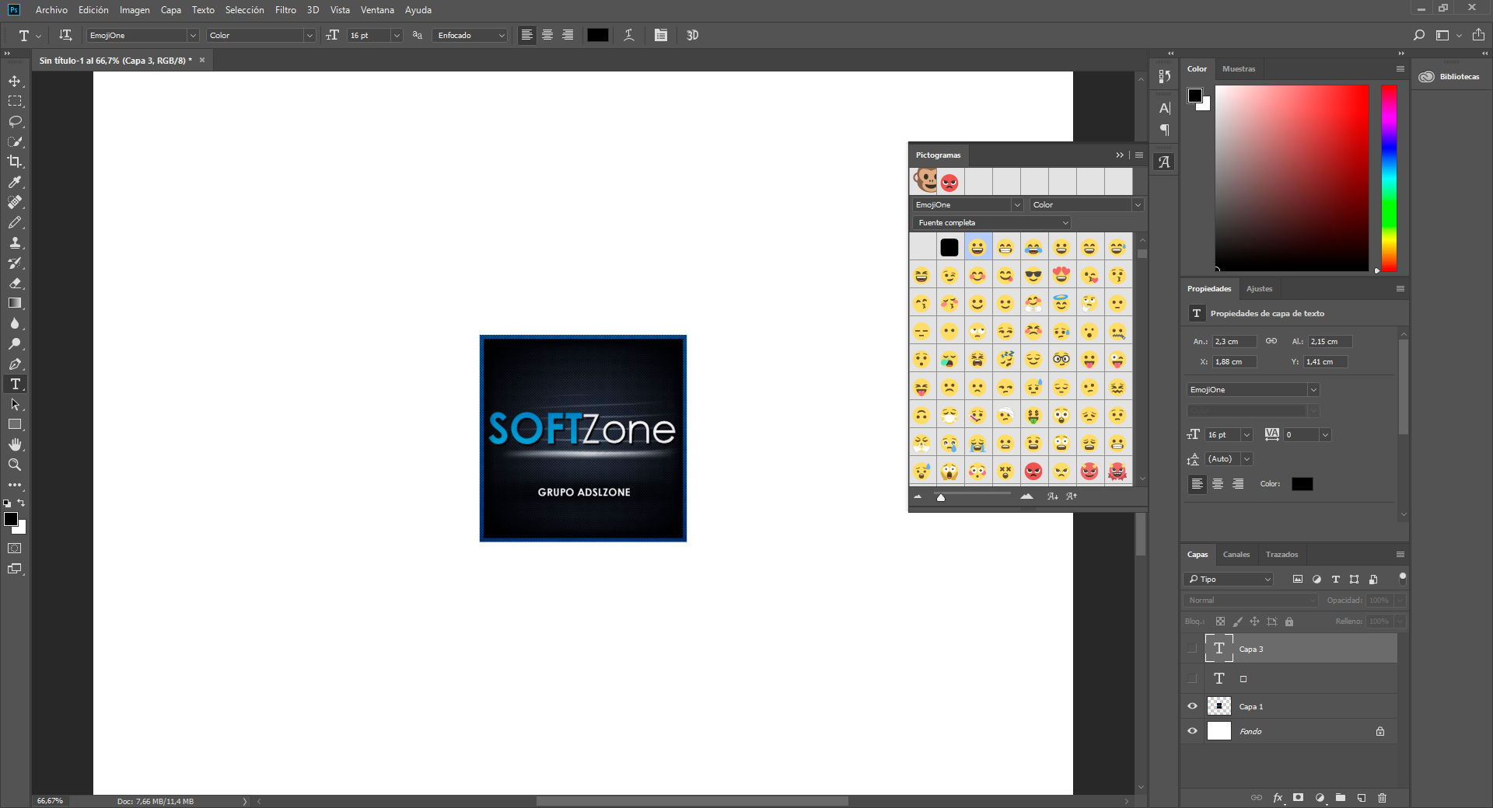Open the Capas panel options menu
This screenshot has width=1493, height=808.
[1400, 555]
